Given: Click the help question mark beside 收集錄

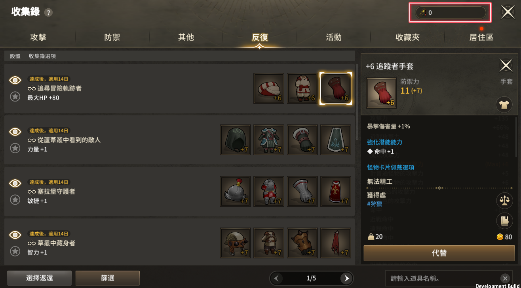Looking at the screenshot, I should [48, 13].
